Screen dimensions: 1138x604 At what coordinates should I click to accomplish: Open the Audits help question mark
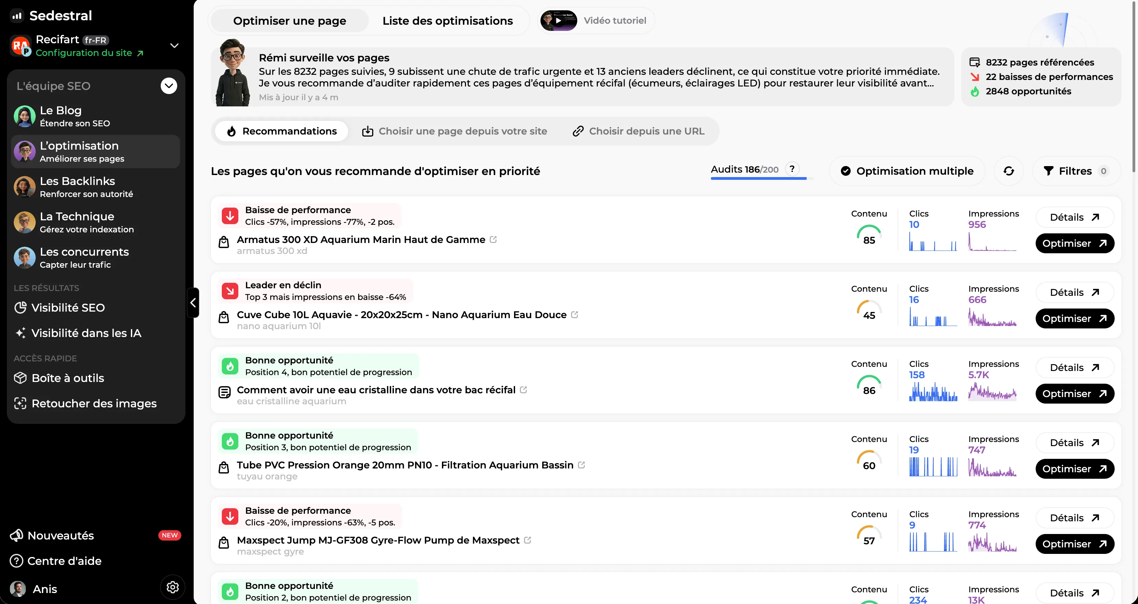(792, 169)
